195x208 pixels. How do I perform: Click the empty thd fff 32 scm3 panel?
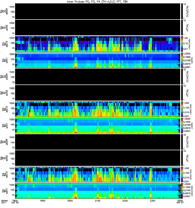98,93
